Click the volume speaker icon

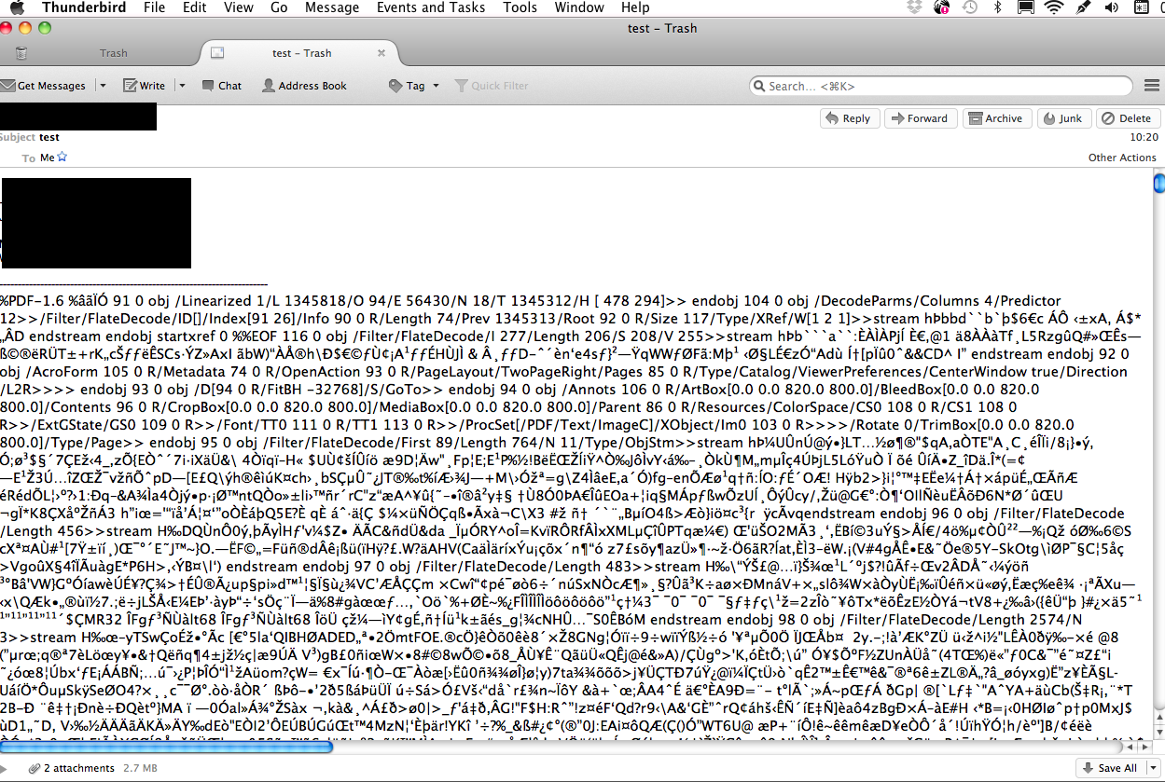tap(1112, 7)
